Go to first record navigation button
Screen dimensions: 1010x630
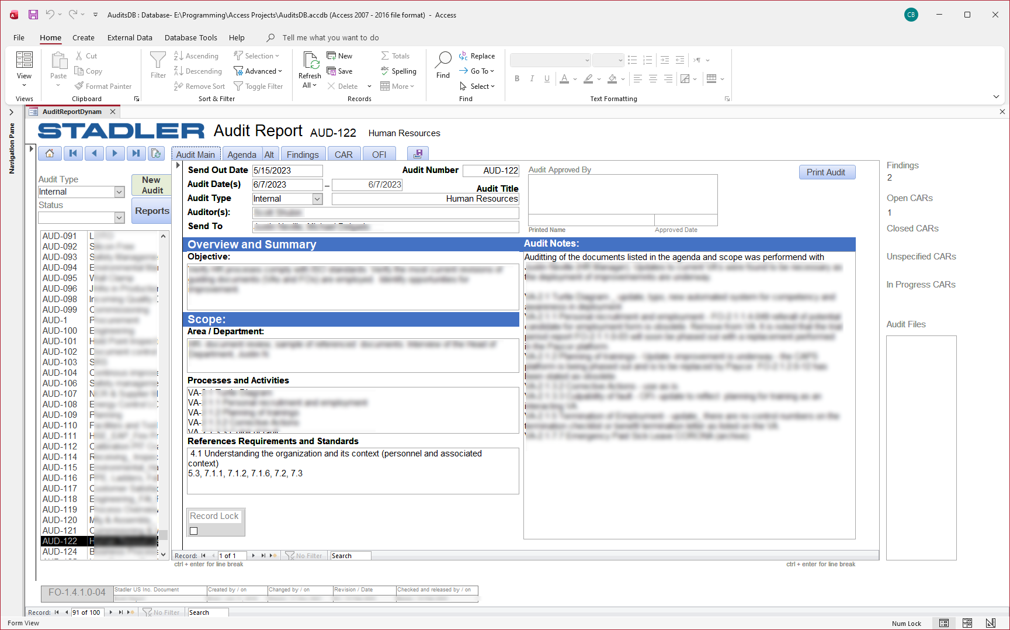pos(72,154)
